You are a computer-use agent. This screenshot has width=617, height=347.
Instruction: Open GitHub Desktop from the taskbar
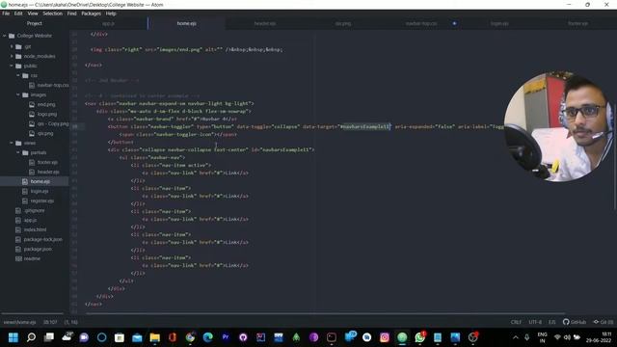243,337
